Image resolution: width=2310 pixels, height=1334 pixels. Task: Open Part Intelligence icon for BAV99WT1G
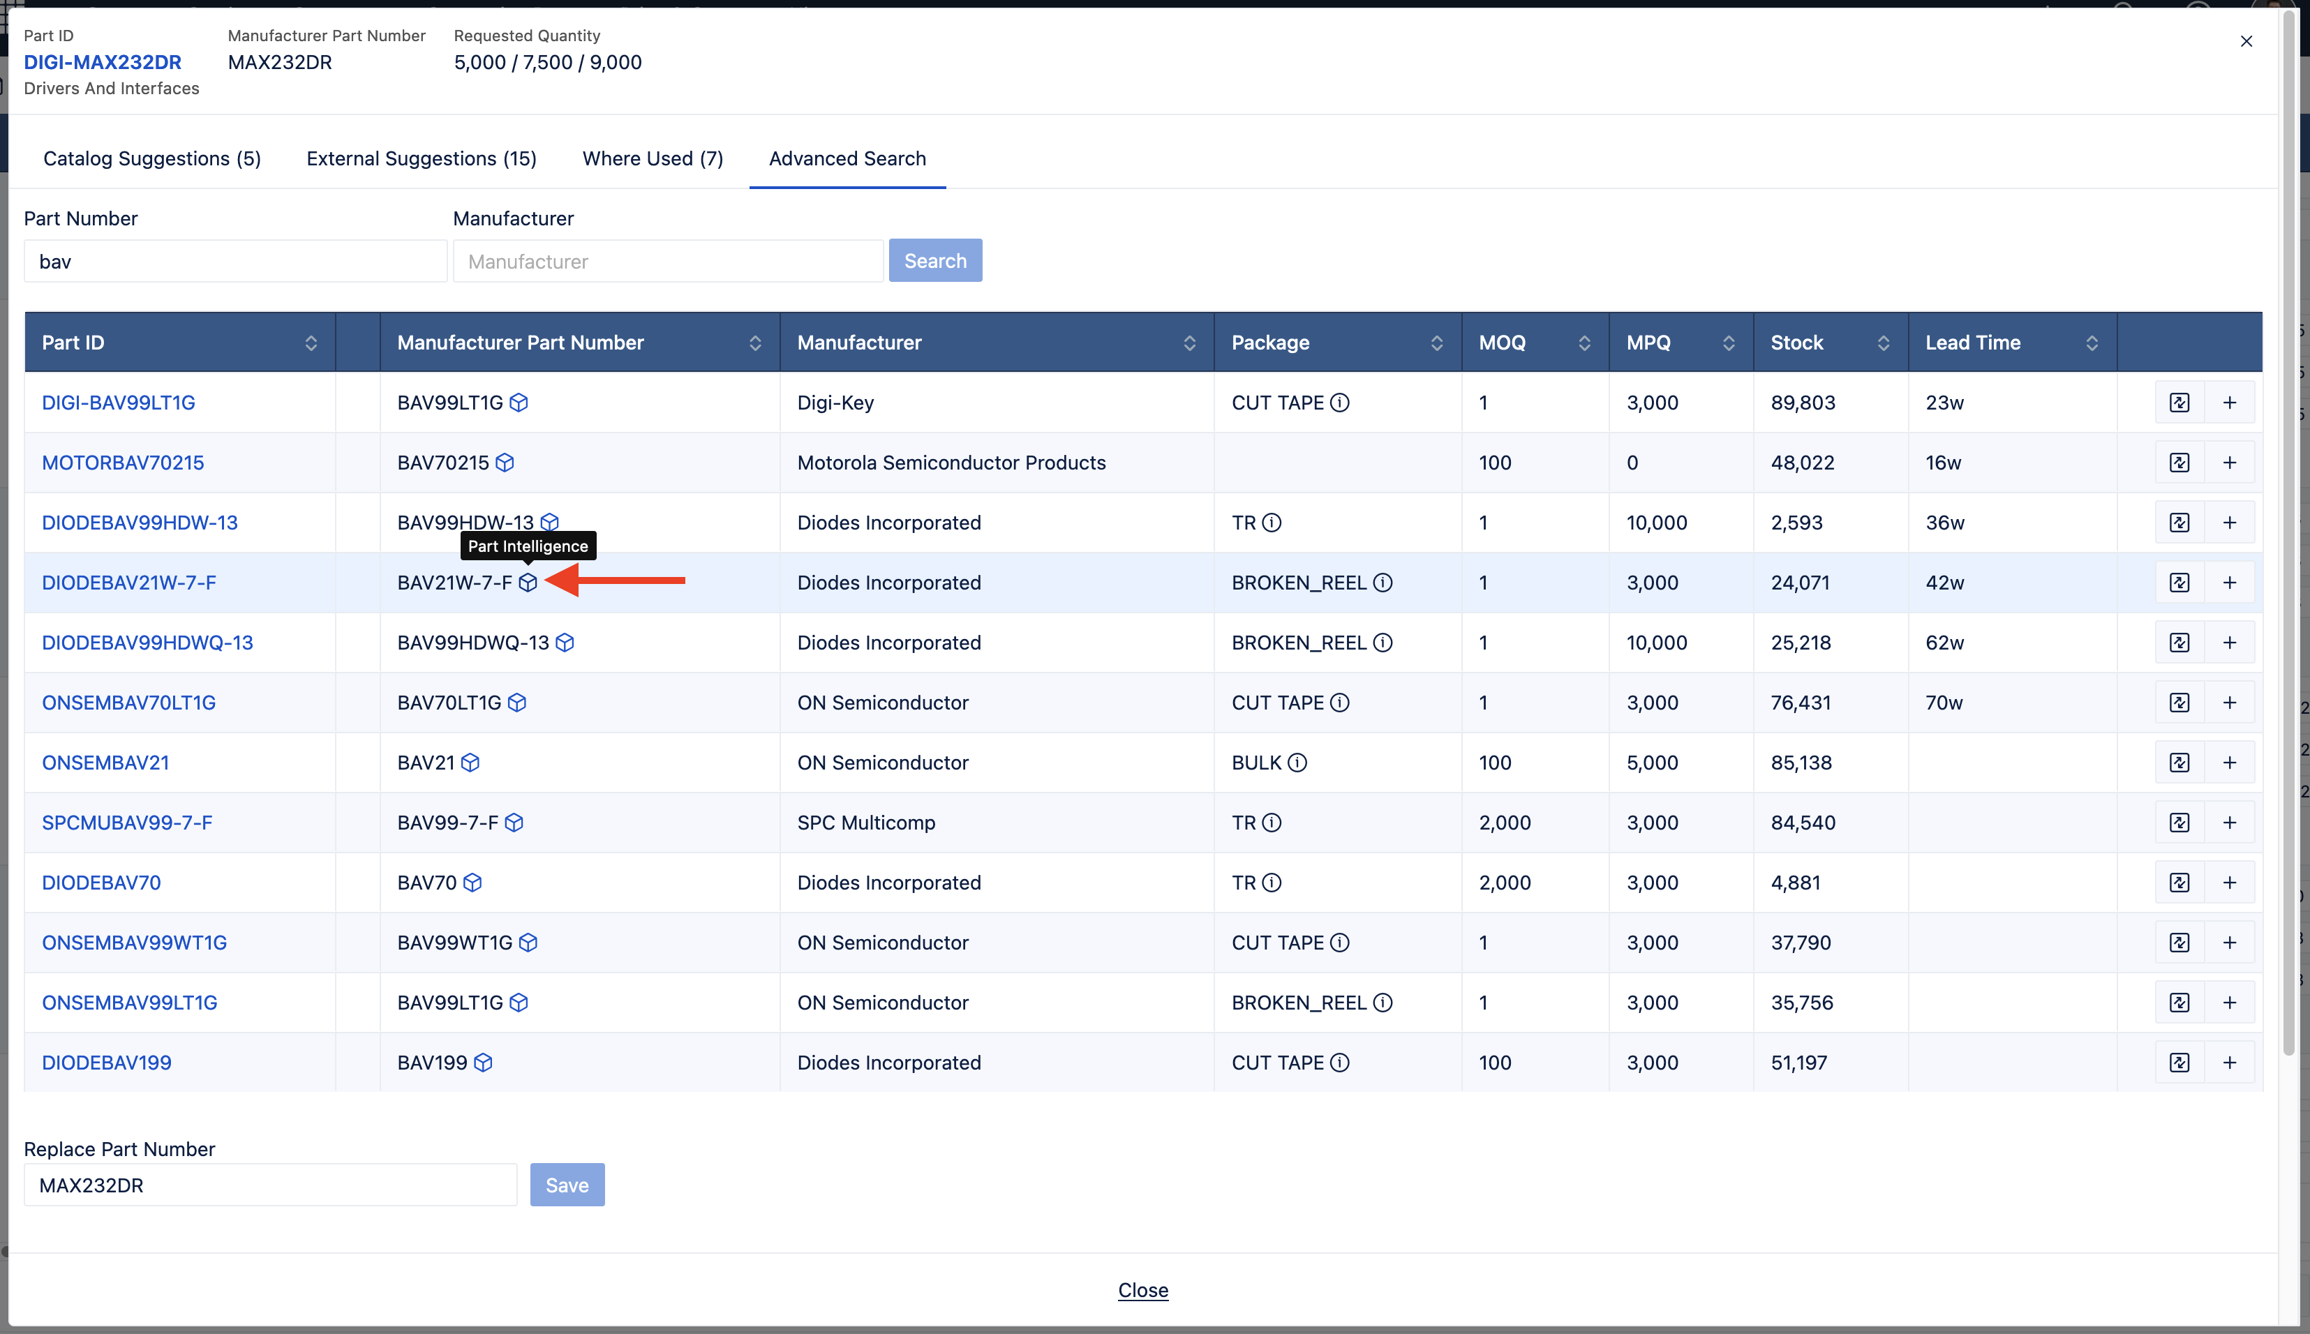528,943
